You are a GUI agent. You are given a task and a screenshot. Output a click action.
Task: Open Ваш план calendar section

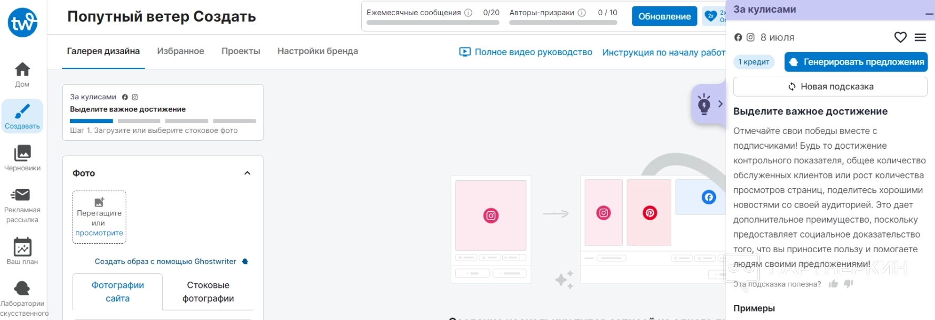22,251
